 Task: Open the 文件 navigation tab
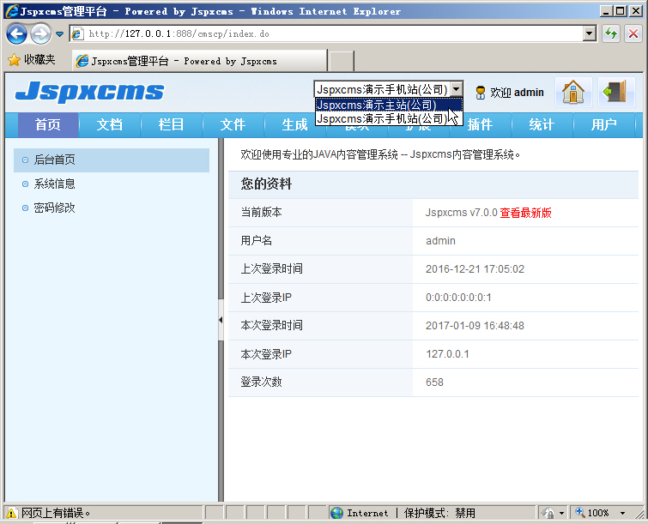tap(233, 124)
